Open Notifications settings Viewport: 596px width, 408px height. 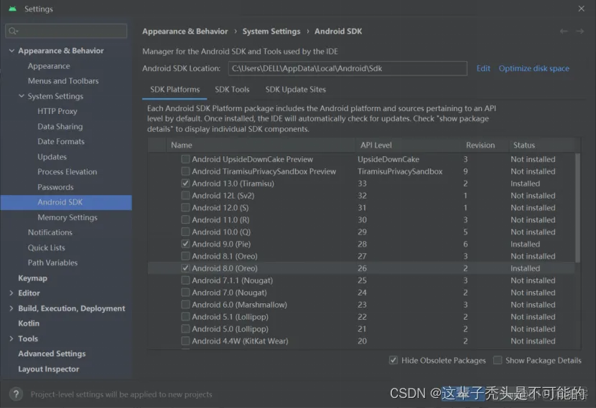click(50, 232)
